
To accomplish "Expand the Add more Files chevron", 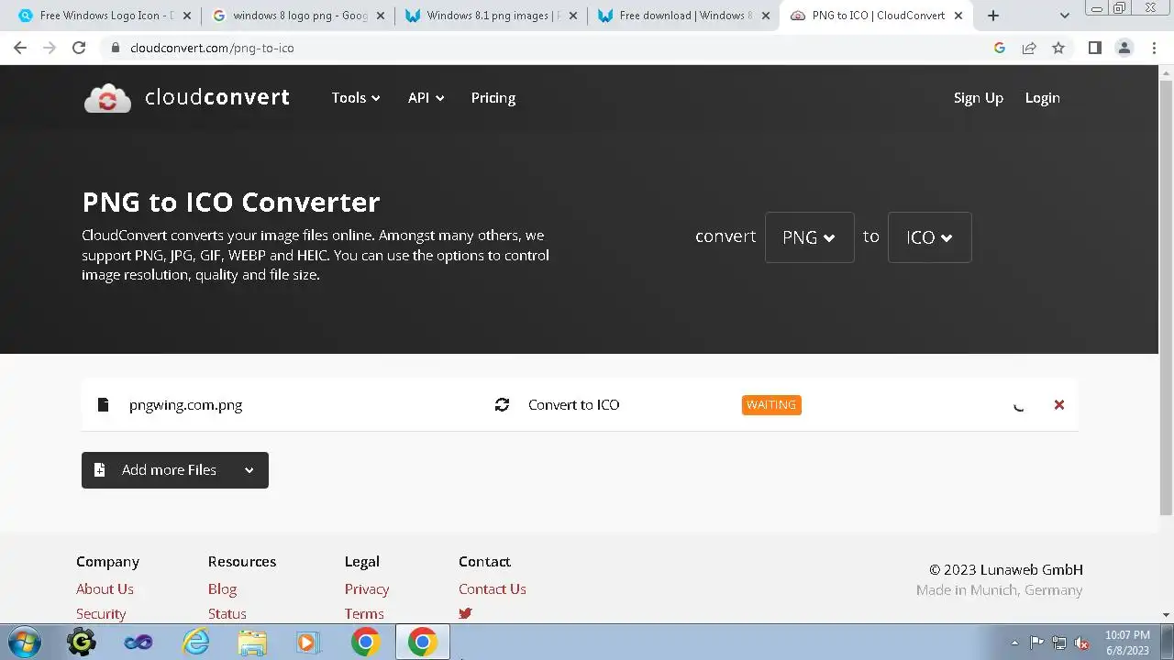I will 249,470.
